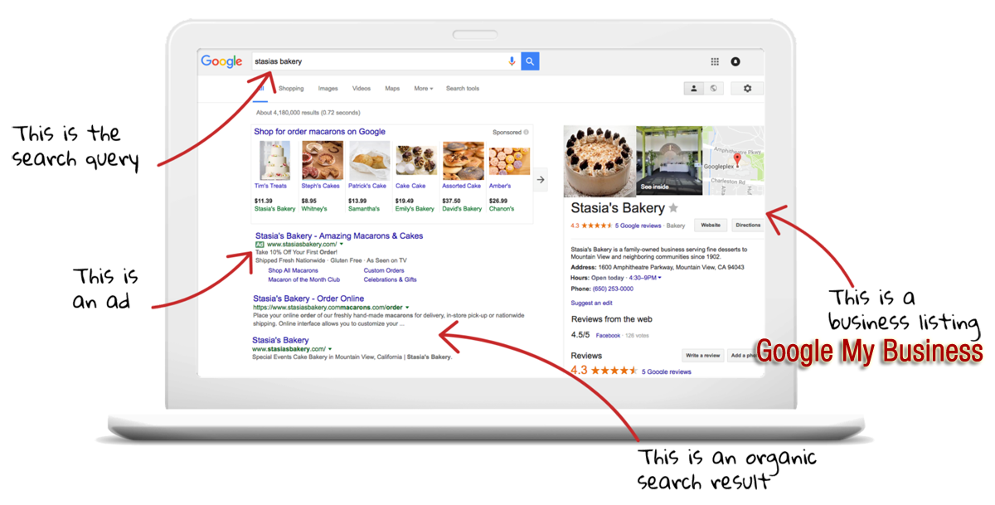995x505 pixels.
Task: Open Stasia's Bakery - Order Online link
Action: (x=308, y=299)
